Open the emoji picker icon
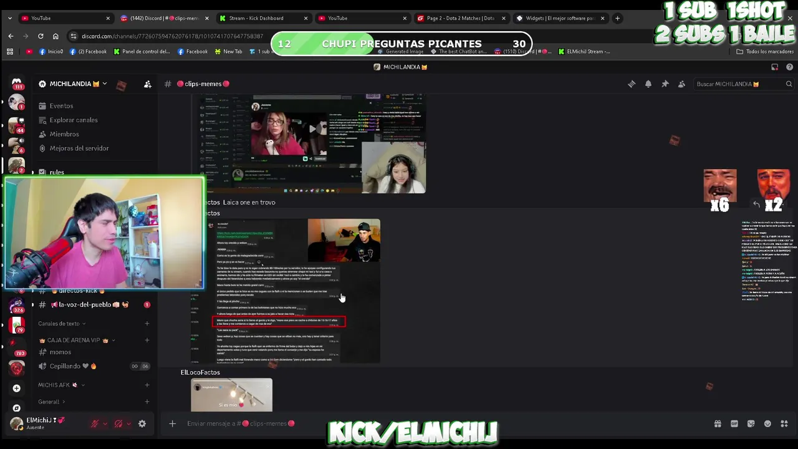 pyautogui.click(x=767, y=423)
